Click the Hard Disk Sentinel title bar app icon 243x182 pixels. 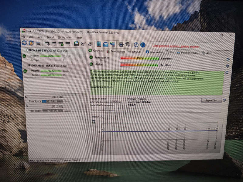23,31
